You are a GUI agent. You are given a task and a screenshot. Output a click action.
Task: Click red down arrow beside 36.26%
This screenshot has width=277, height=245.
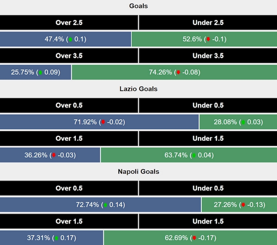[x=54, y=155]
